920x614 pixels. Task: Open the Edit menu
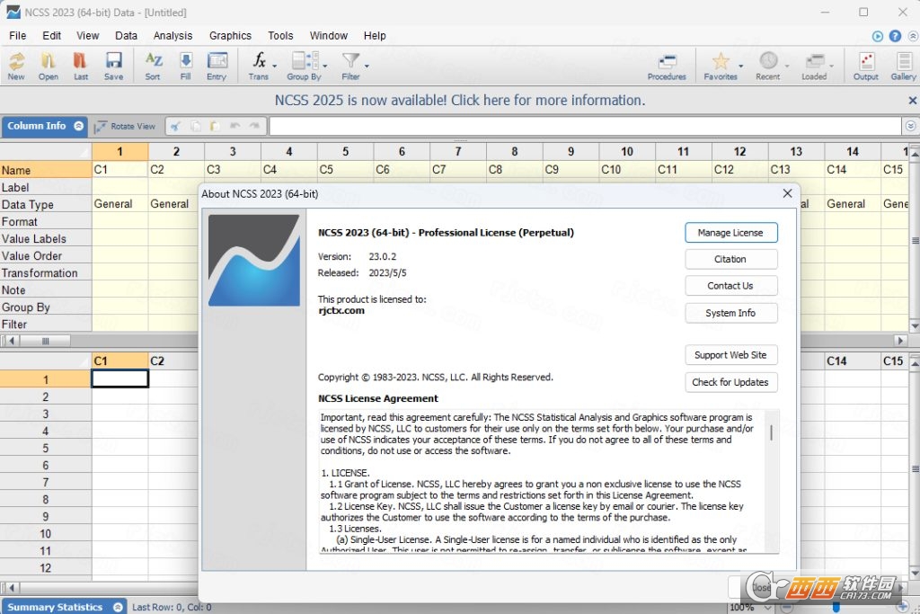51,36
